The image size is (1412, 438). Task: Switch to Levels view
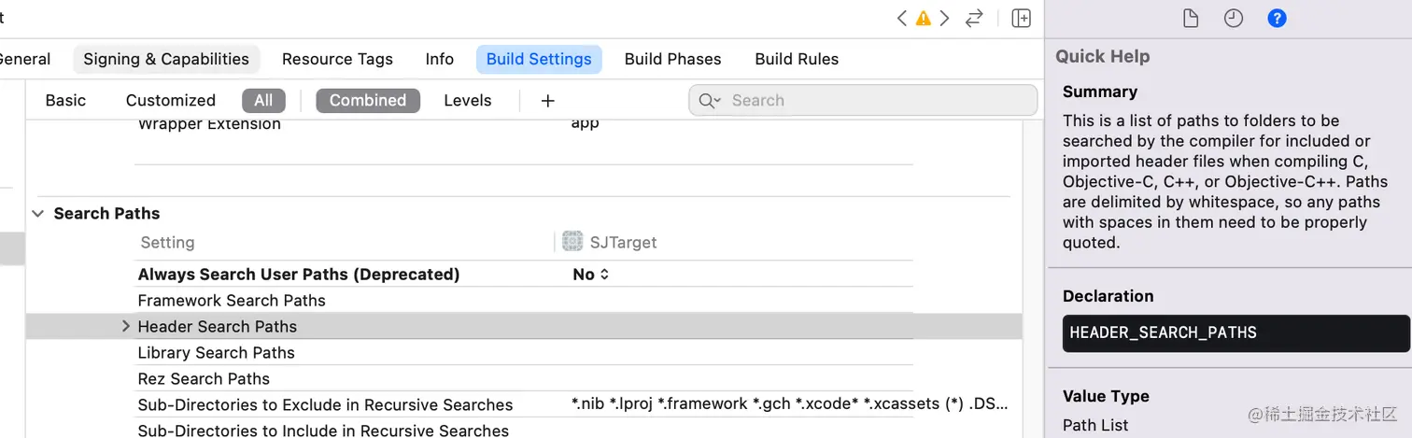point(468,101)
